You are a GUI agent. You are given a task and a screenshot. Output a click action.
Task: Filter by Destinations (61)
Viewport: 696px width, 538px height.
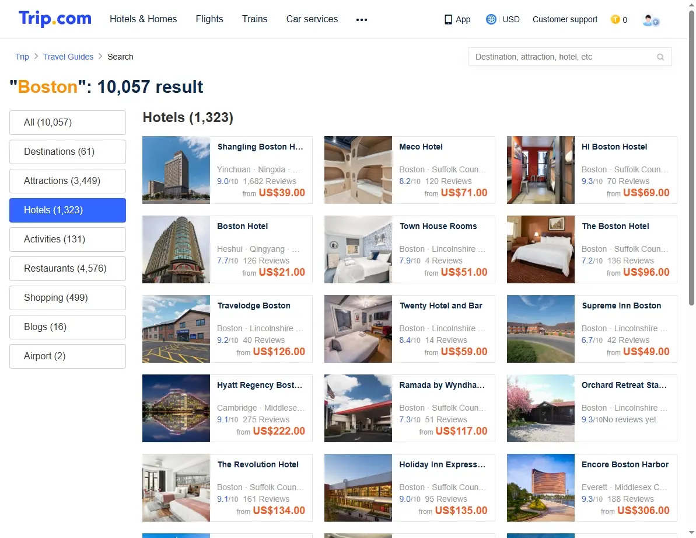[x=68, y=152]
